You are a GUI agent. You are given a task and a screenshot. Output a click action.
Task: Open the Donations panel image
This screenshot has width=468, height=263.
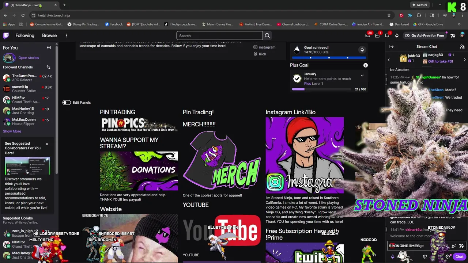point(139,171)
